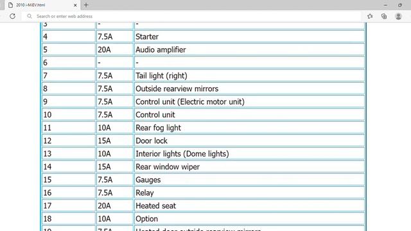Click the fuse number 6 cell
Viewport: 411px width, 231px height.
click(x=69, y=63)
